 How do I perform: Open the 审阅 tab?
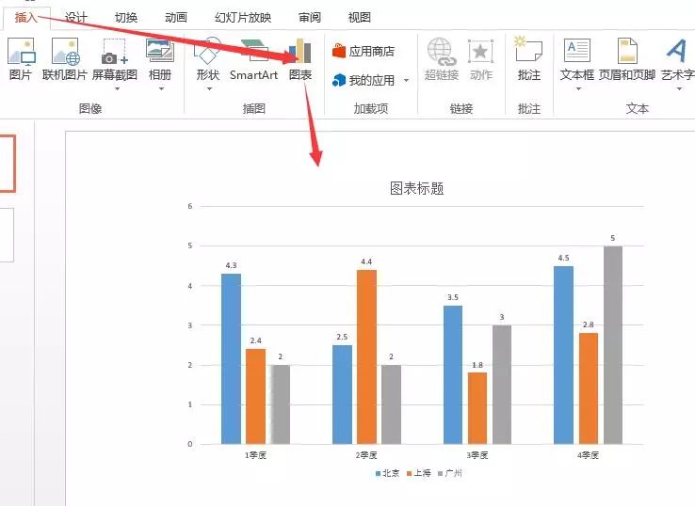pyautogui.click(x=310, y=18)
